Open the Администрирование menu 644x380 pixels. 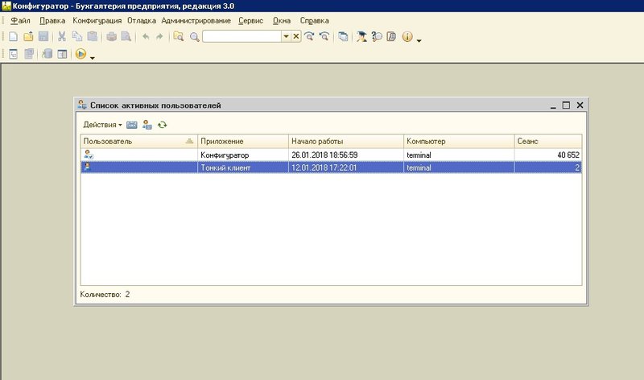click(x=196, y=21)
